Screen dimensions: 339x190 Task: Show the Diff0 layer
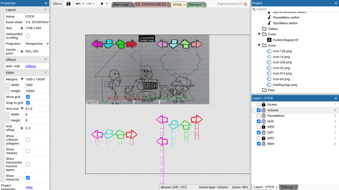(x=258, y=127)
